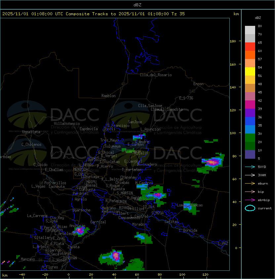
Task: Click the 'MENDOZA' city label on map
Action: click(80, 169)
